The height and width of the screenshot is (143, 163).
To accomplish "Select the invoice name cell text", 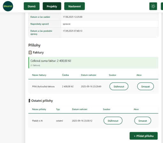I will 43,87.
